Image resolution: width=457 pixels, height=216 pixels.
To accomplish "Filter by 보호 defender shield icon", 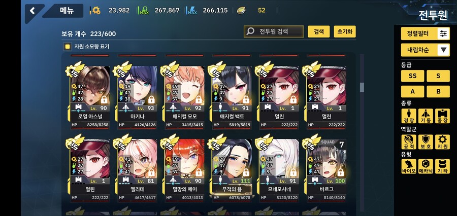I will (426, 142).
